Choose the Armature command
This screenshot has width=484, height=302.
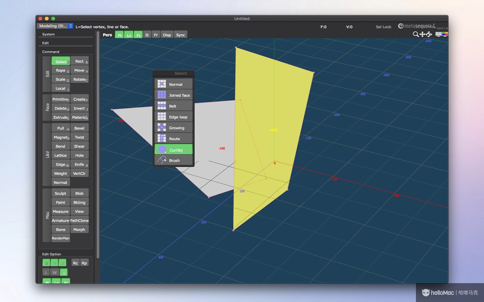61,220
